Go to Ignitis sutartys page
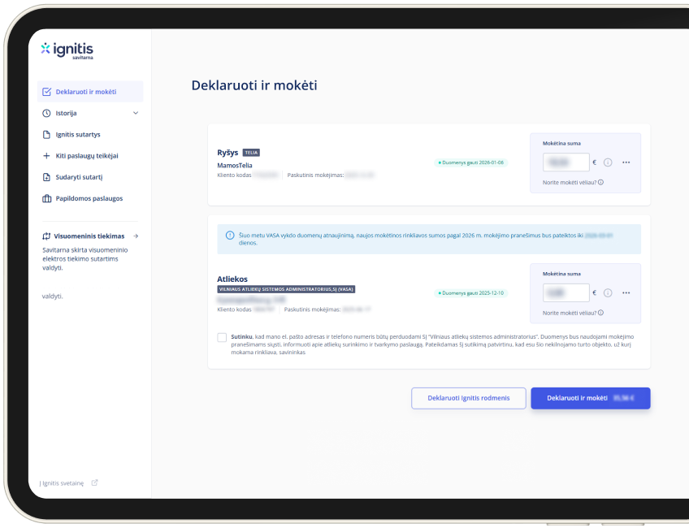This screenshot has width=689, height=528. tap(78, 134)
